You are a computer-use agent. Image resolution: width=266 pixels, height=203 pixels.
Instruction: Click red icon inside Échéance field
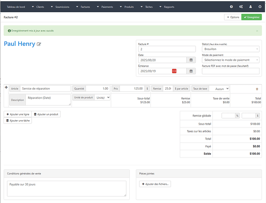(174, 71)
